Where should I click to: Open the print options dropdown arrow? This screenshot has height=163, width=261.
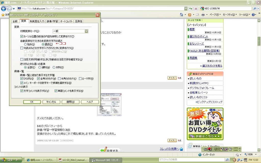(x=207, y=15)
